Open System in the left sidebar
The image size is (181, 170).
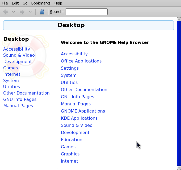coord(11,80)
